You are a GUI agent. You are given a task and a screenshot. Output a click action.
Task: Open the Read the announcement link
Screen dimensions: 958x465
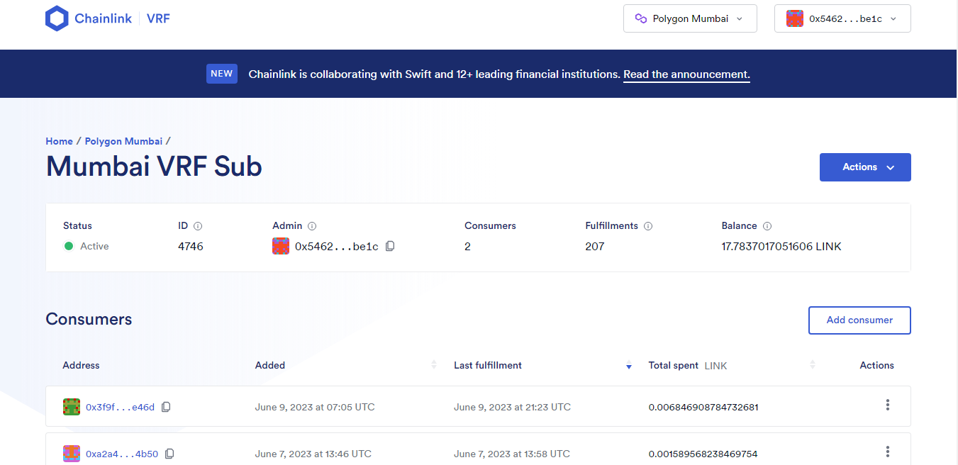coord(686,74)
